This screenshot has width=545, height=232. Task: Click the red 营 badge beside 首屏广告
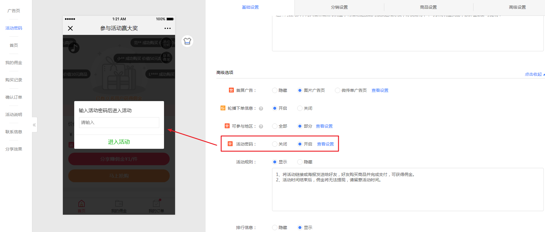click(231, 90)
